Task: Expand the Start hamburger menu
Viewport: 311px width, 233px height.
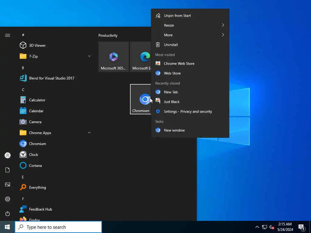Action: (x=8, y=35)
